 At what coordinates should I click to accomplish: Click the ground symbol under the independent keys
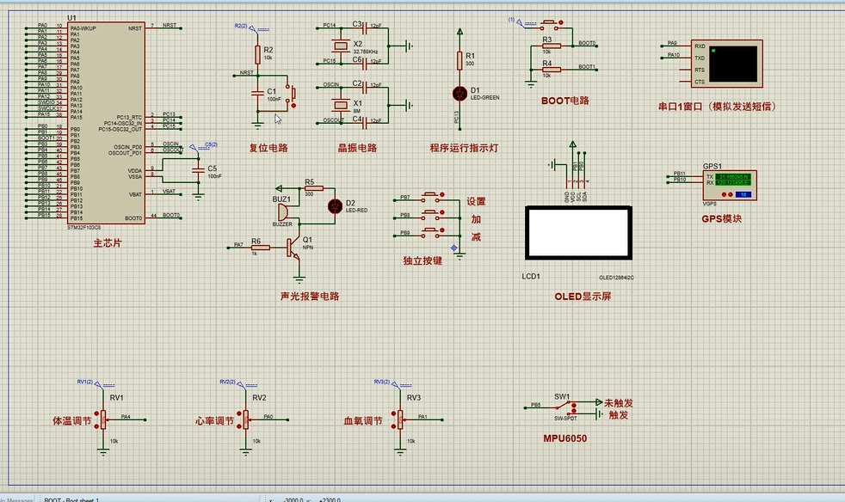pos(460,256)
